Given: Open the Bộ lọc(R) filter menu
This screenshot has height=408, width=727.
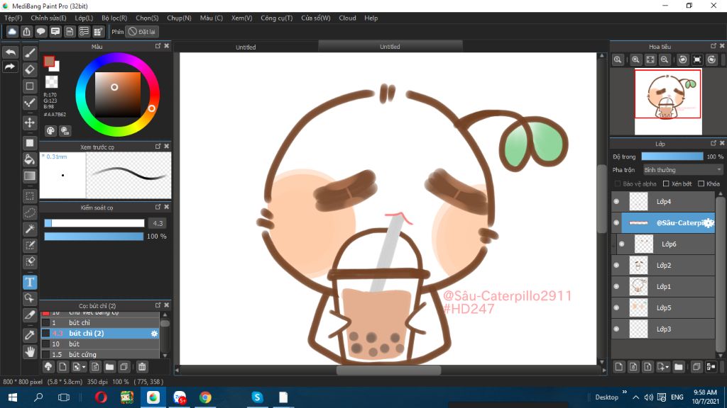Looking at the screenshot, I should pos(114,18).
